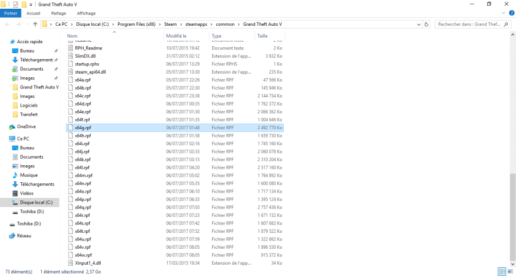
Task: Click the common breadcrumb segment
Action: click(225, 24)
